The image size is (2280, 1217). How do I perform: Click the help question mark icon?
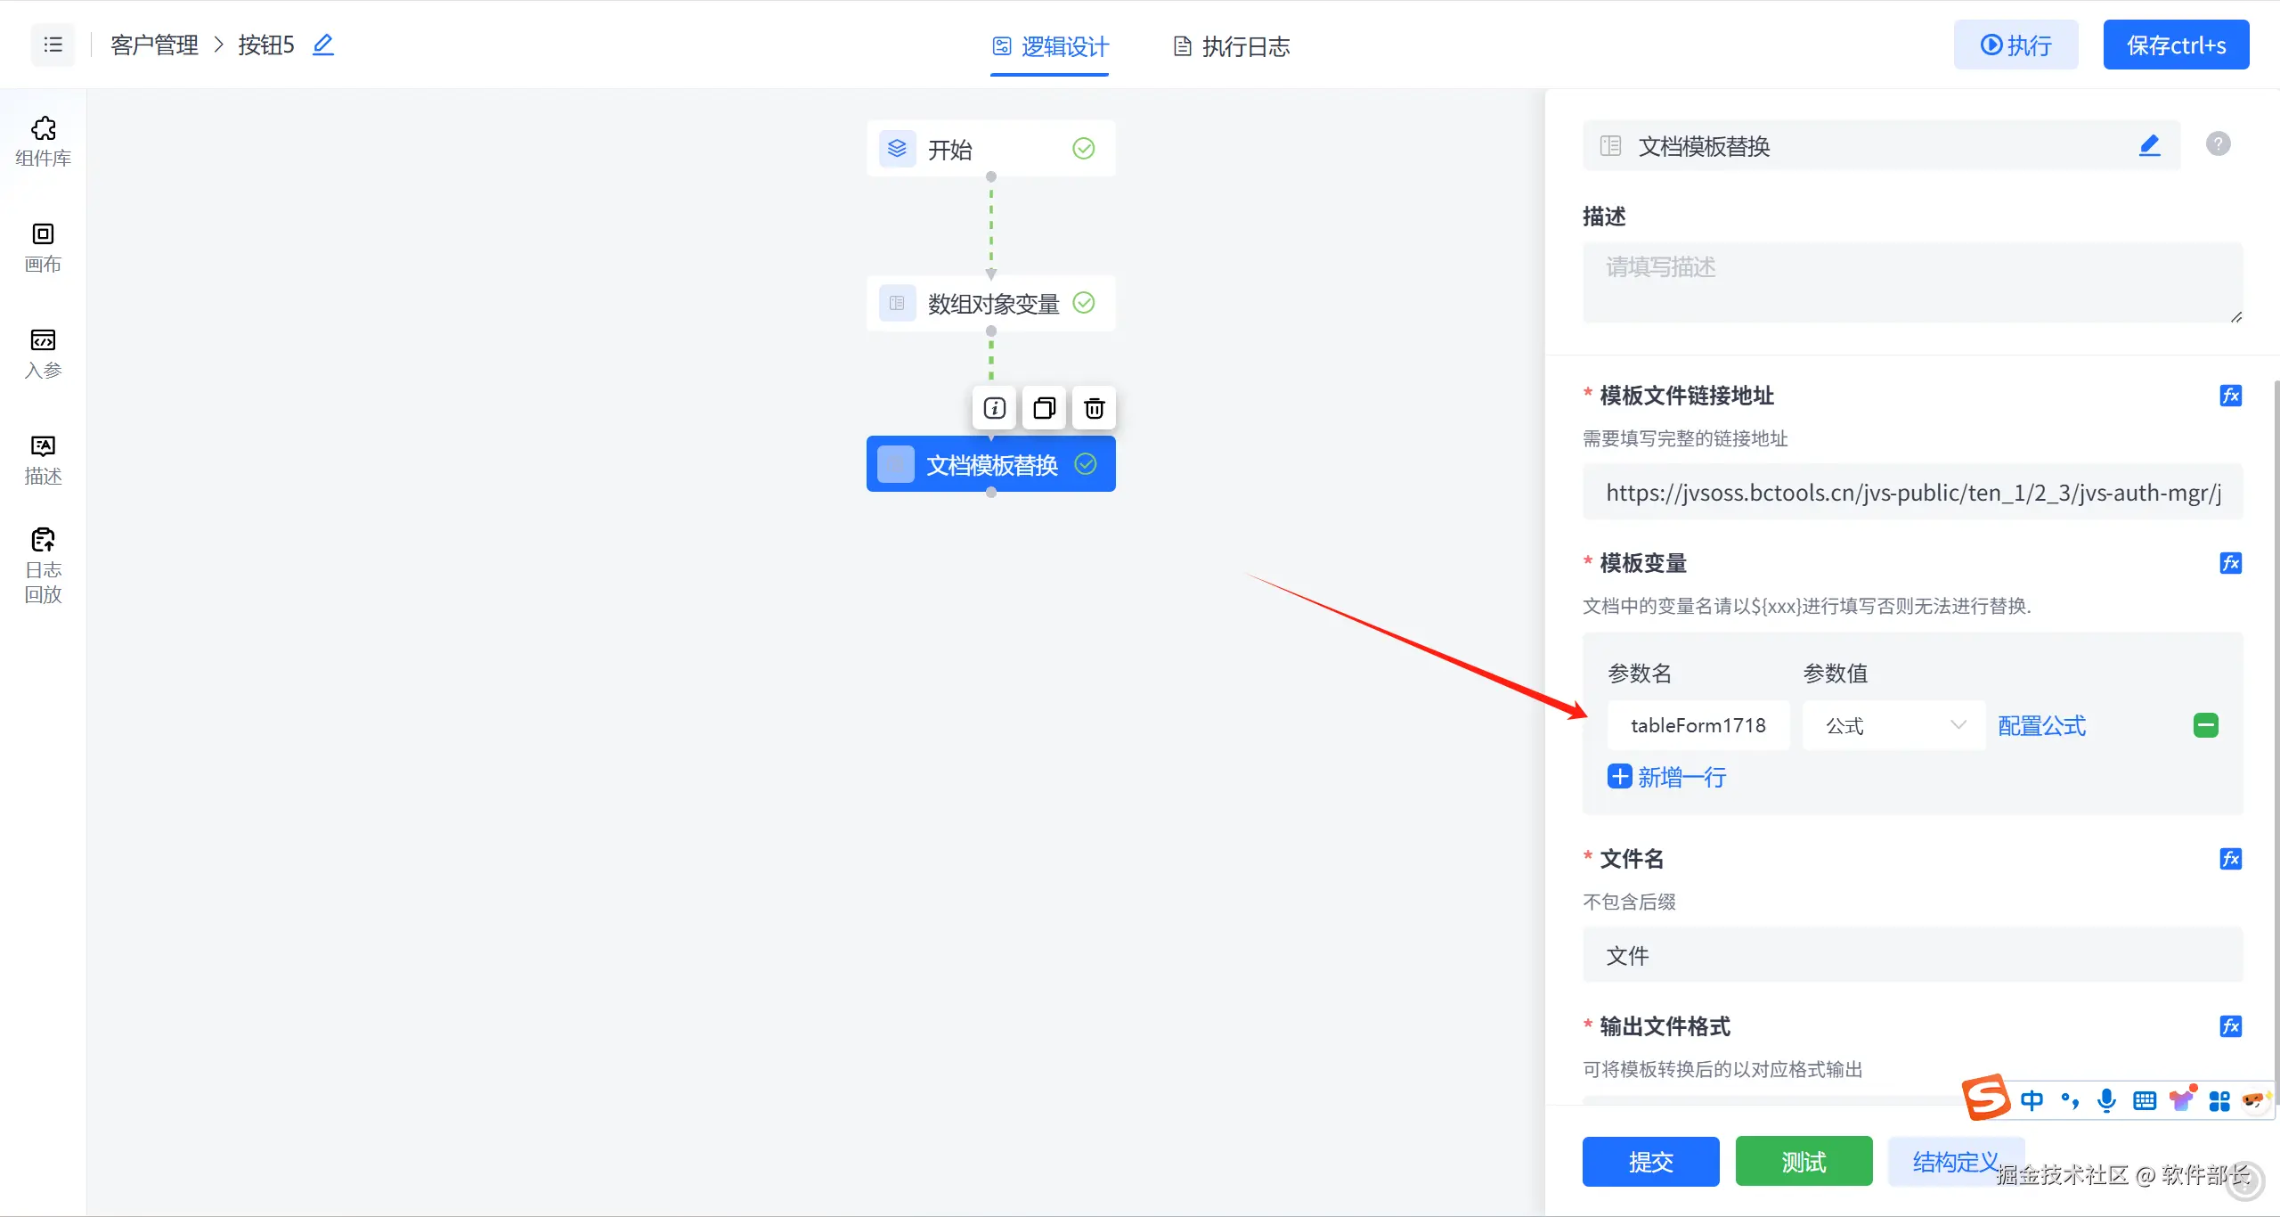coord(2218,143)
